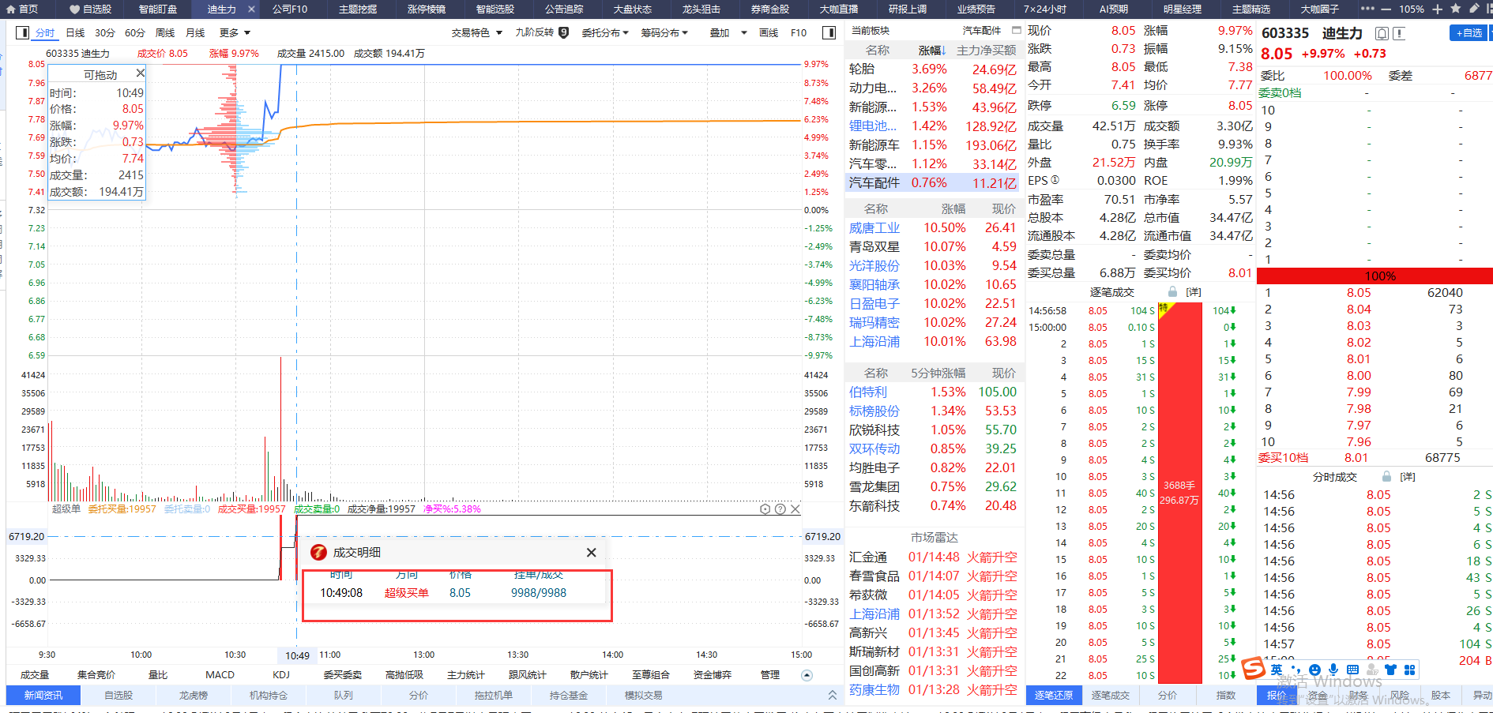The width and height of the screenshot is (1493, 713).
Task: Select the 主力统计 indicator tab
Action: [x=466, y=675]
